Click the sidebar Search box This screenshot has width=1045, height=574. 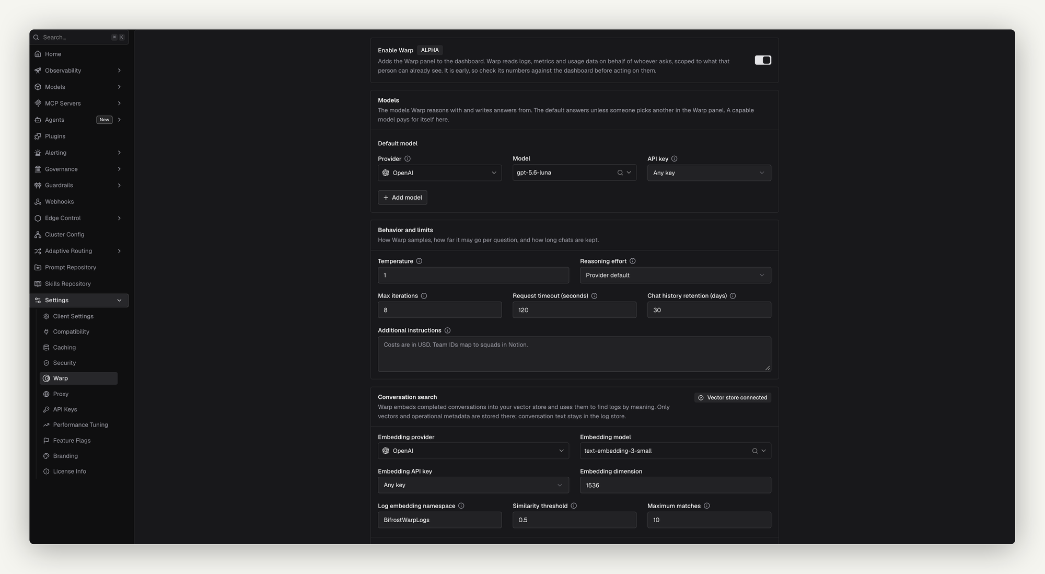[x=79, y=37]
